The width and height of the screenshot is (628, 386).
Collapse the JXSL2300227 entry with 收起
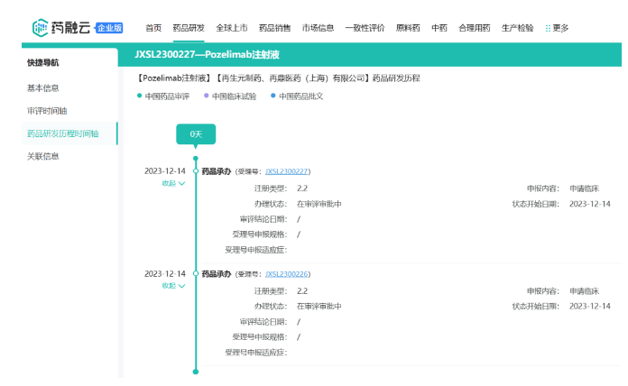tap(173, 183)
